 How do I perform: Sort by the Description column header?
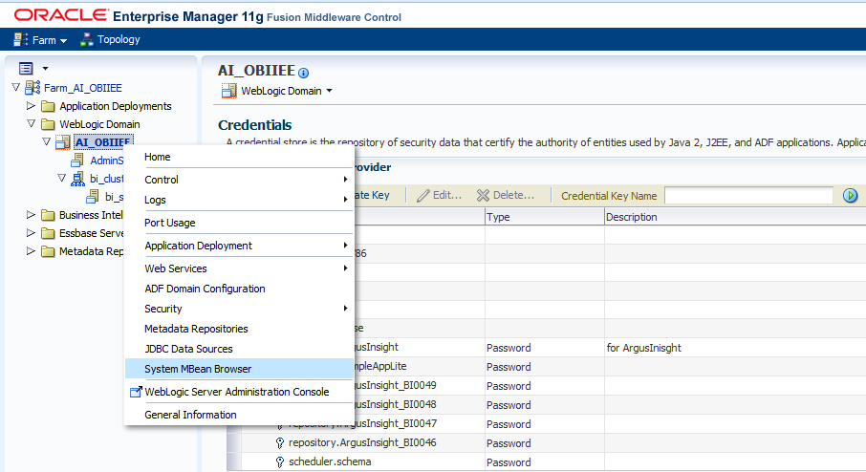click(x=735, y=217)
